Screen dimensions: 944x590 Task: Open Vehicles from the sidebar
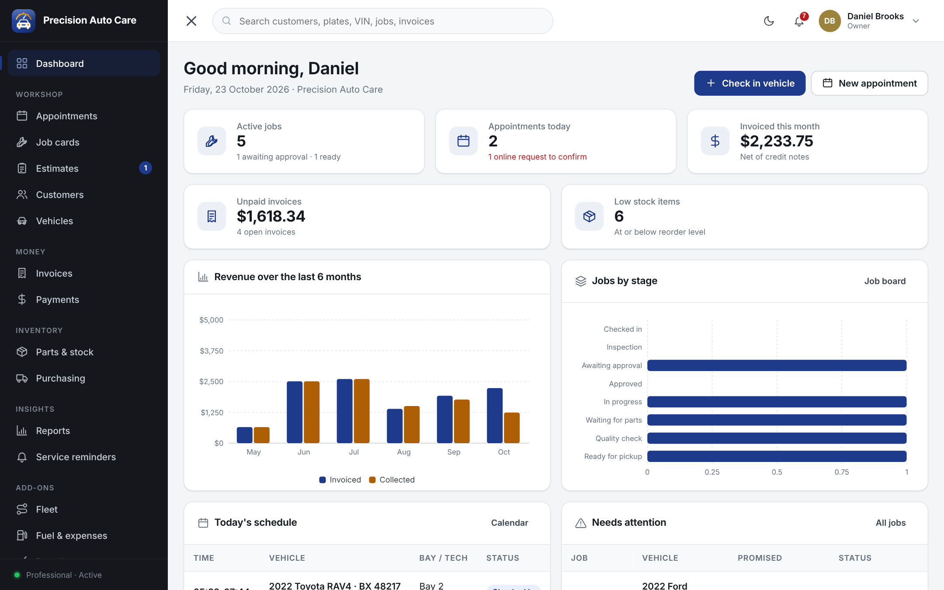tap(84, 221)
